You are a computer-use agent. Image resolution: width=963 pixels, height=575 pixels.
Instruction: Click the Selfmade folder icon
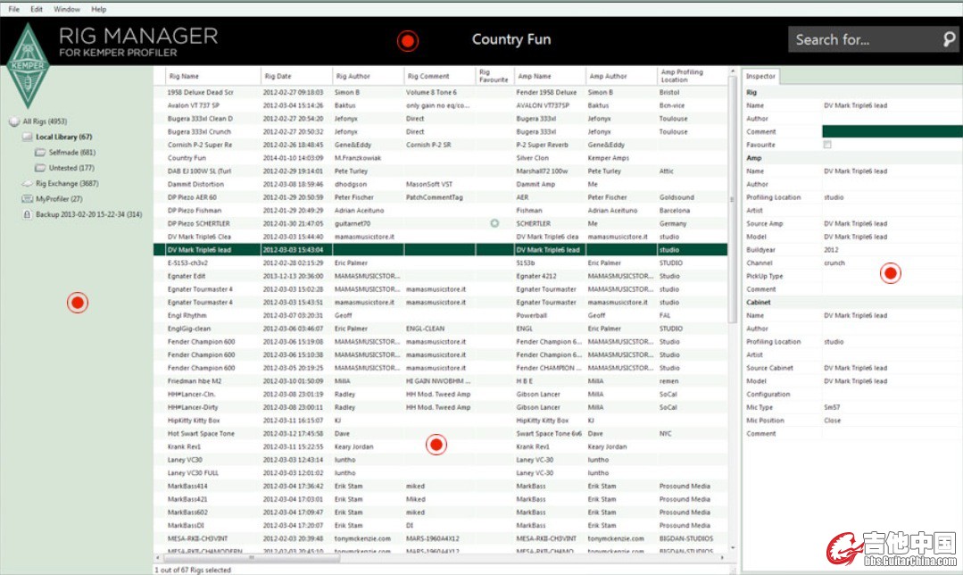point(40,152)
